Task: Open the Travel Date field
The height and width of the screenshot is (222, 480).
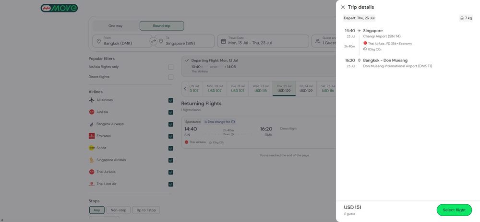Action: pos(263,41)
